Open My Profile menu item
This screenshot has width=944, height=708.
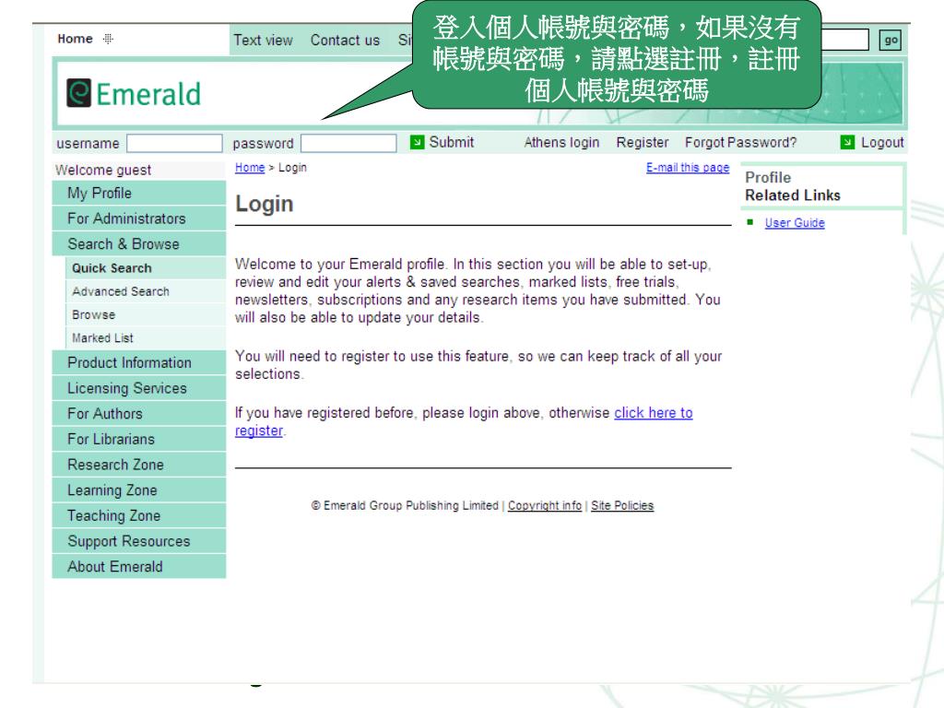tap(139, 194)
